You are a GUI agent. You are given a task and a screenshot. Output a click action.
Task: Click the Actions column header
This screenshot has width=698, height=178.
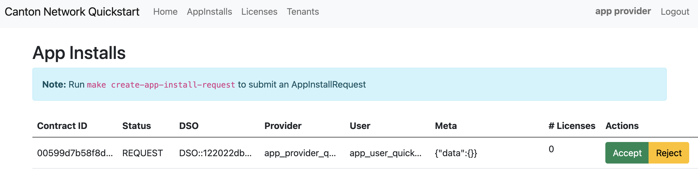tap(622, 126)
